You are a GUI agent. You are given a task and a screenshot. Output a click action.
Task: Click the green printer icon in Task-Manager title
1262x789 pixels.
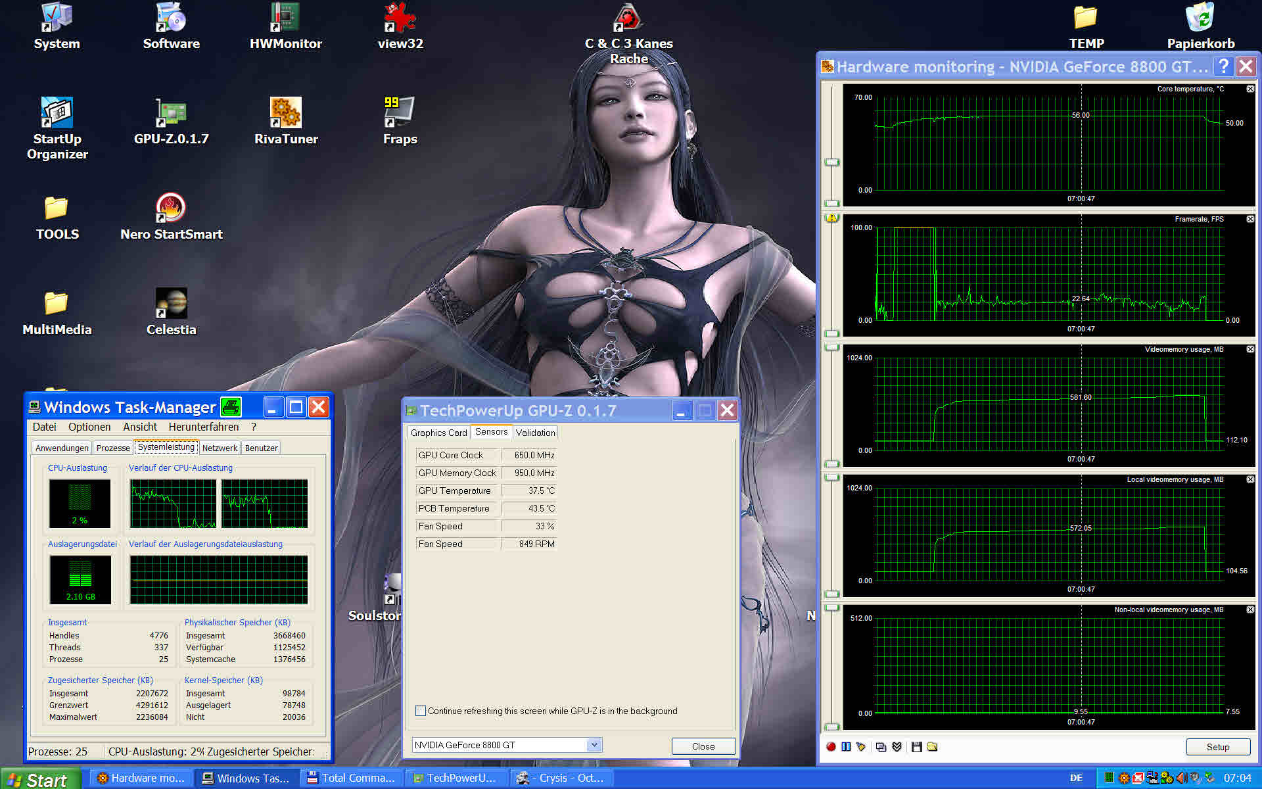(231, 407)
